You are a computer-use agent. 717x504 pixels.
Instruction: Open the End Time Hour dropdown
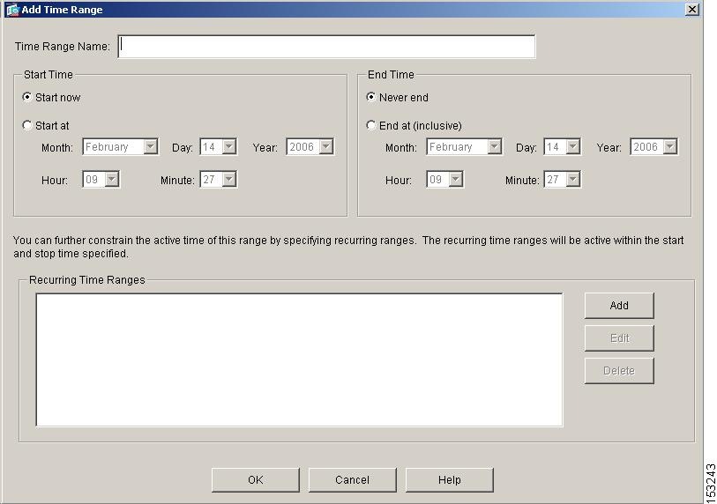click(x=444, y=179)
